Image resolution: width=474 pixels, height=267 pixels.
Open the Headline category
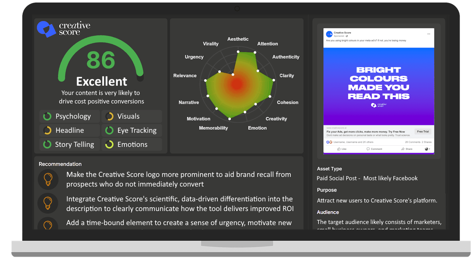point(70,131)
